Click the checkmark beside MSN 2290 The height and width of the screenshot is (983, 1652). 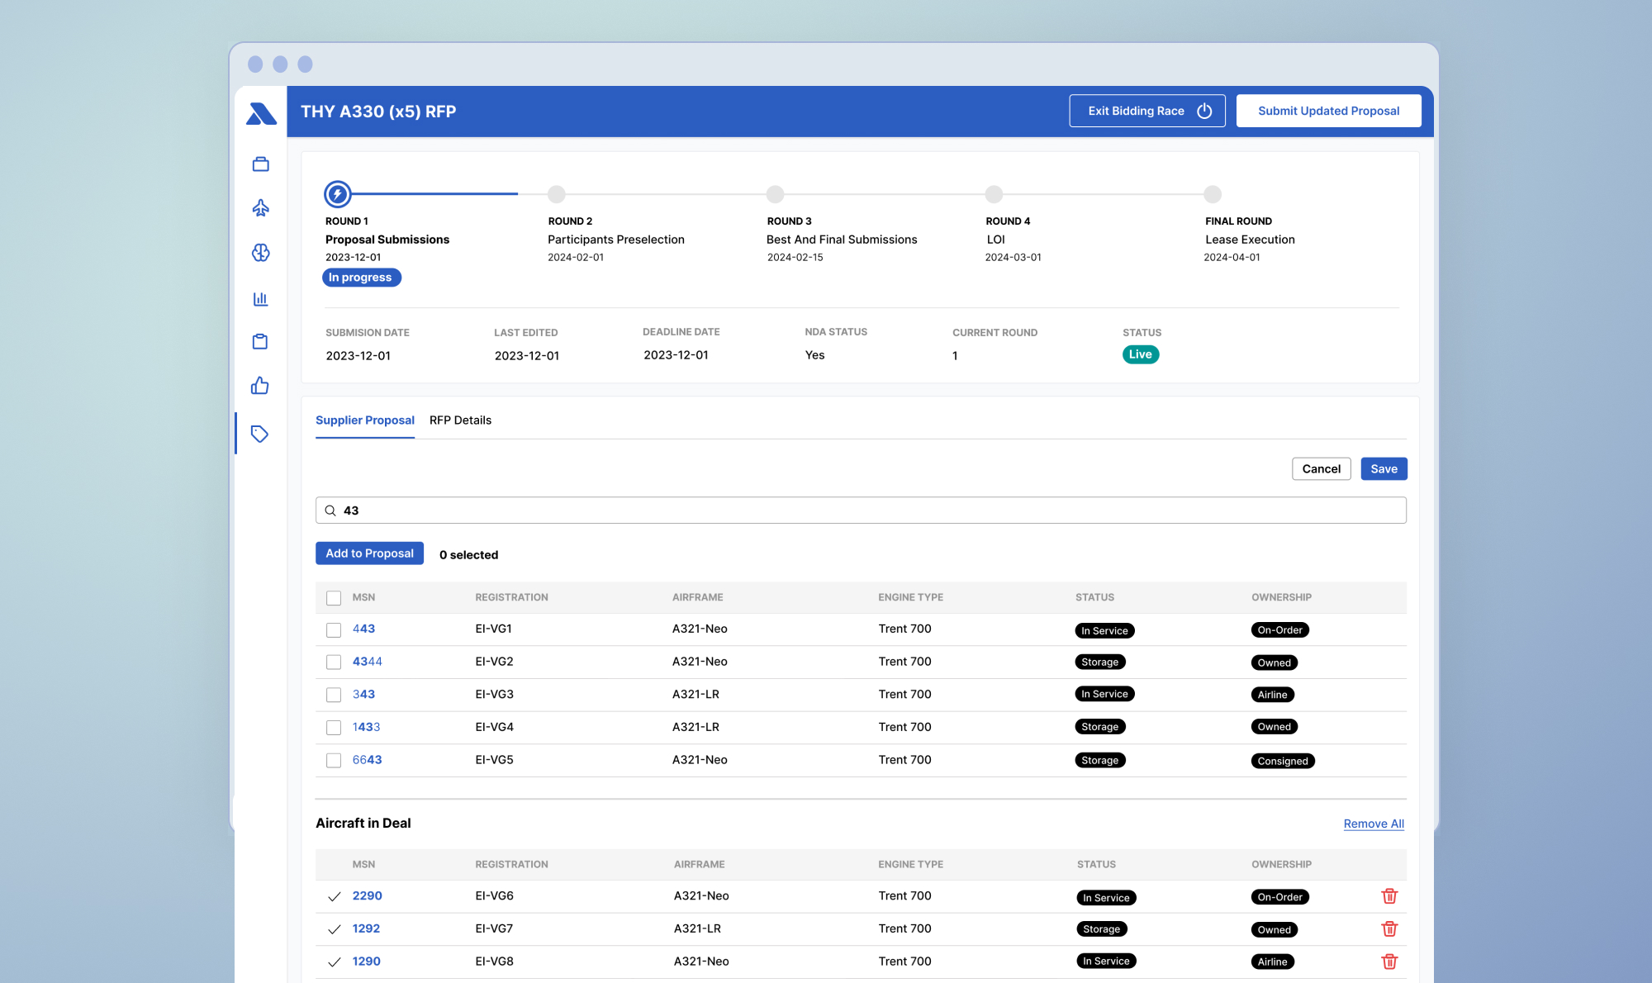coord(335,897)
